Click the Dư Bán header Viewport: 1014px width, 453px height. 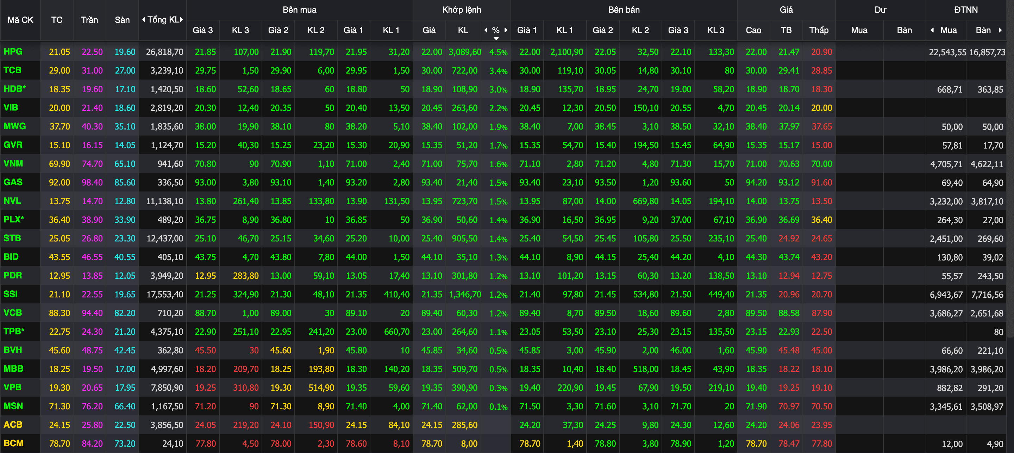[x=904, y=30]
